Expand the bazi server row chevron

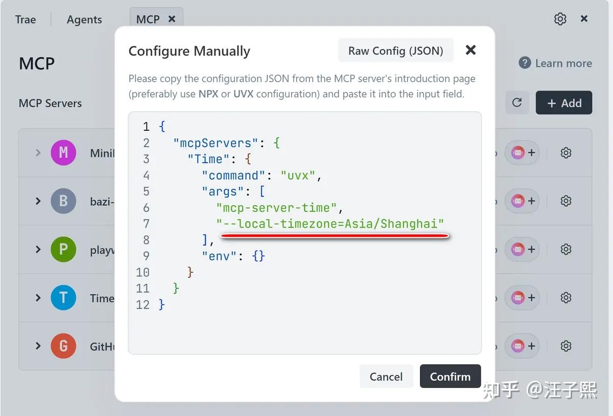[38, 201]
